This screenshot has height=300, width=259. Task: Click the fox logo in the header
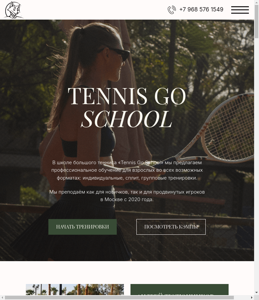click(13, 10)
